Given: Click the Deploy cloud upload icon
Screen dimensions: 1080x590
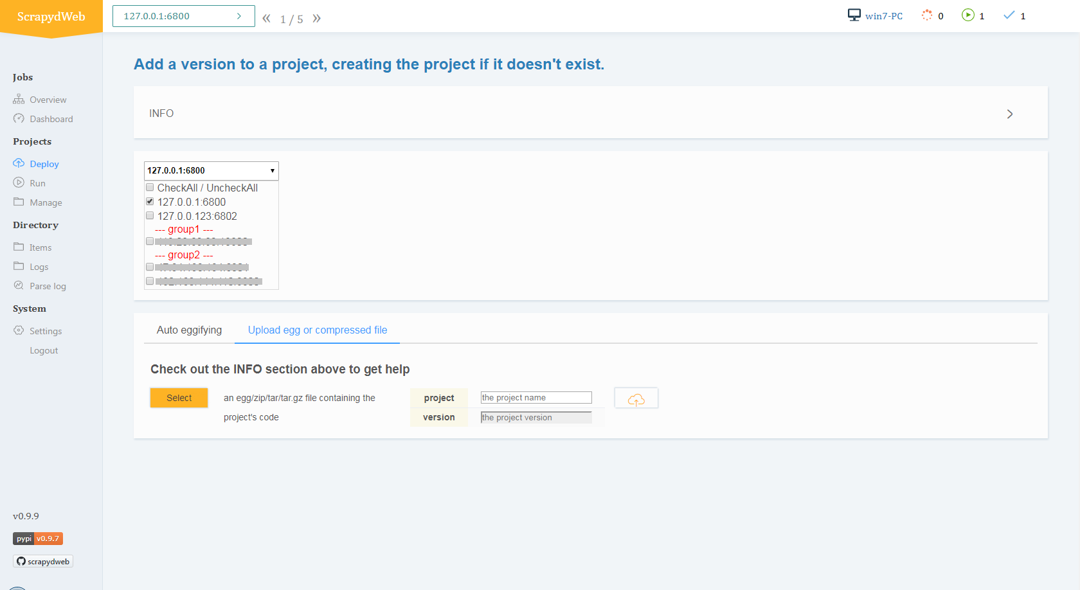Looking at the screenshot, I should [x=19, y=163].
